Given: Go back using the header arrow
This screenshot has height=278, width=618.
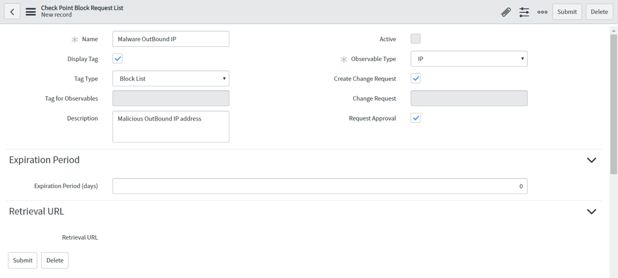Looking at the screenshot, I should [12, 12].
